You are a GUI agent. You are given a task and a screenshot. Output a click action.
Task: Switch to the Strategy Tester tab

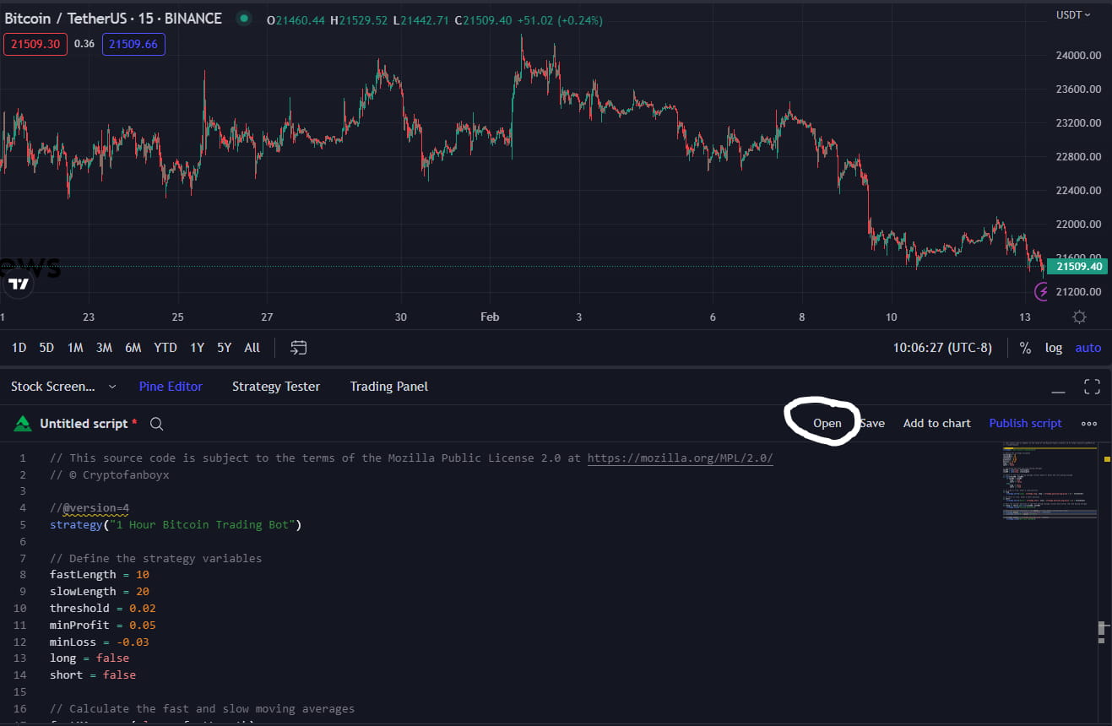point(276,387)
